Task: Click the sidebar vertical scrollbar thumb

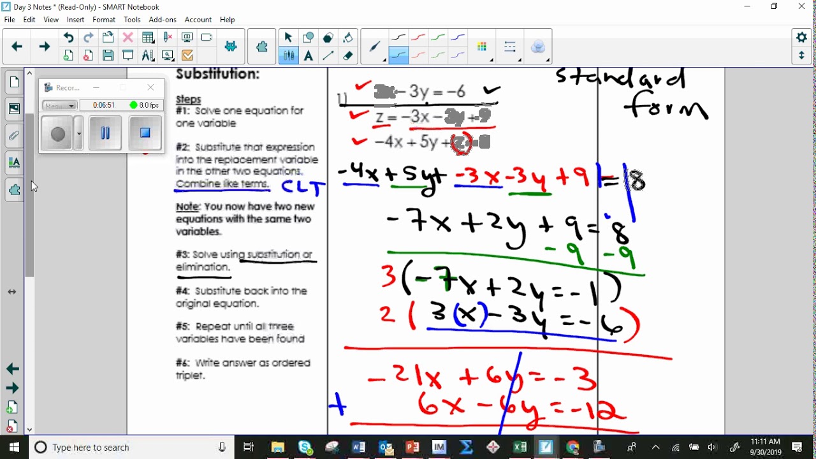Action: click(29, 194)
